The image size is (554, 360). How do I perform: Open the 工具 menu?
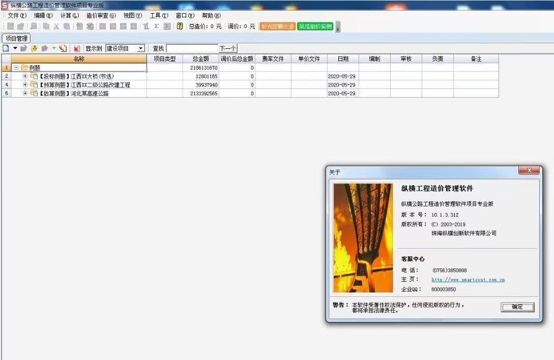tap(158, 16)
